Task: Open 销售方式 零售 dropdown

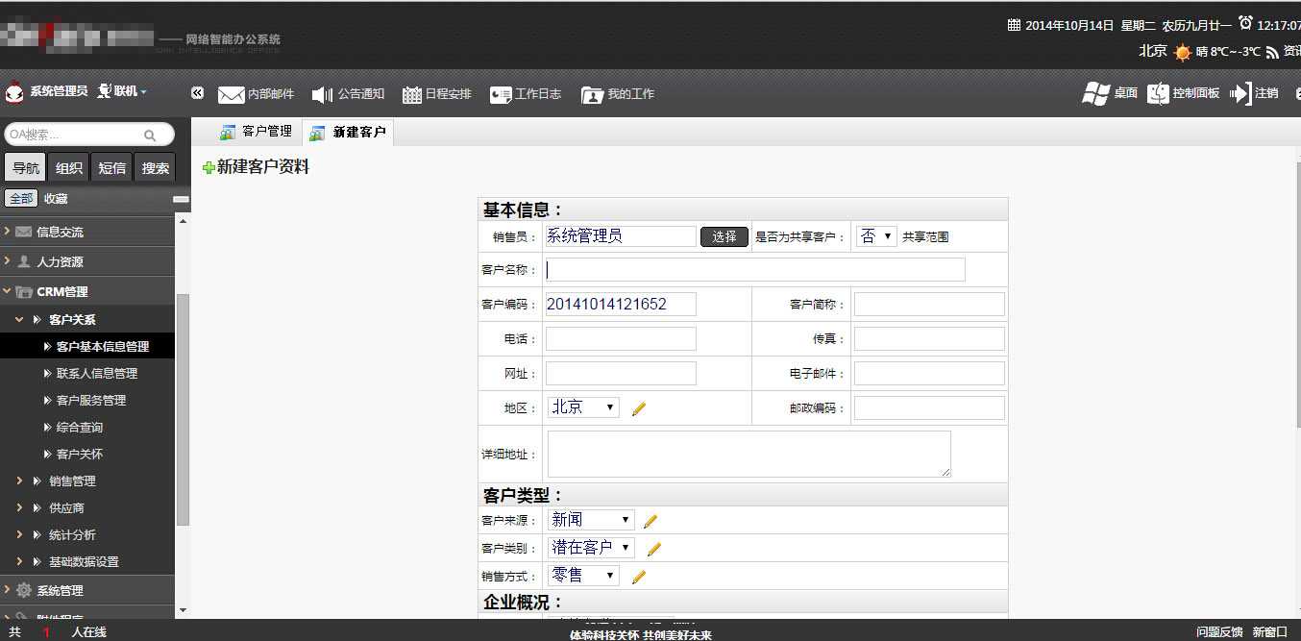Action: 583,576
